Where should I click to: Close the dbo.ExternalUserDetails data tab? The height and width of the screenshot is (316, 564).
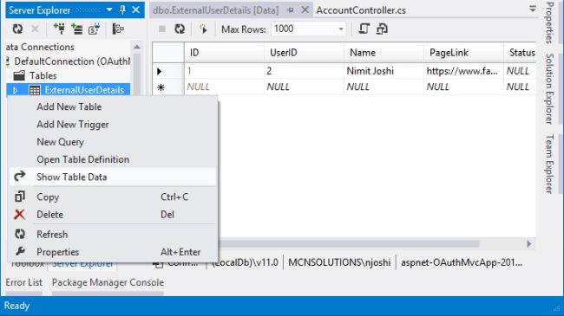(305, 10)
